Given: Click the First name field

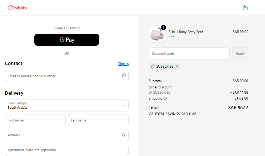Looking at the screenshot, I should [35, 120].
